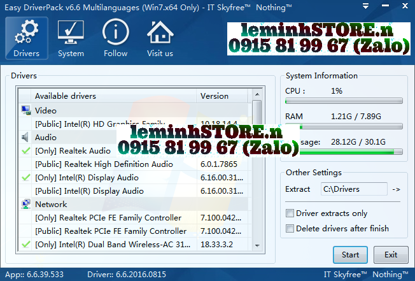Image resolution: width=415 pixels, height=281 pixels.
Task: Enable Driver extracts only option
Action: tap(290, 213)
